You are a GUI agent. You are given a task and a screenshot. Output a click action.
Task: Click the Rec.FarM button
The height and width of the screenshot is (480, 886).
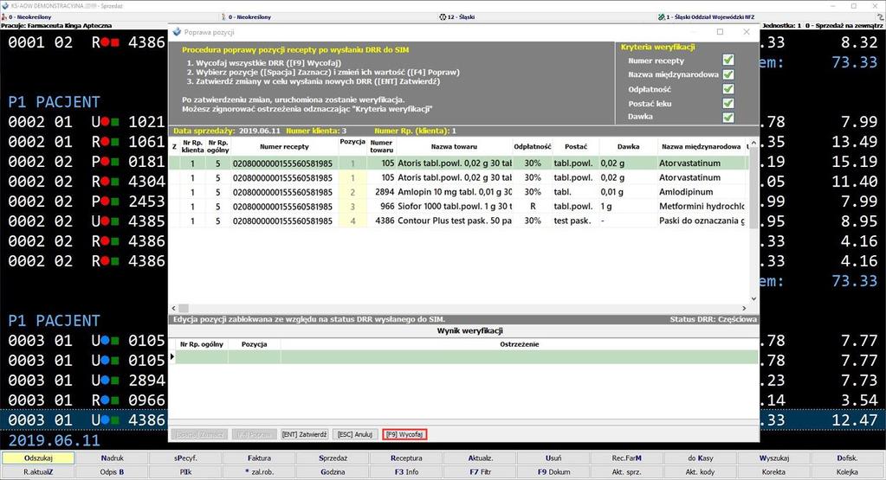coord(627,458)
